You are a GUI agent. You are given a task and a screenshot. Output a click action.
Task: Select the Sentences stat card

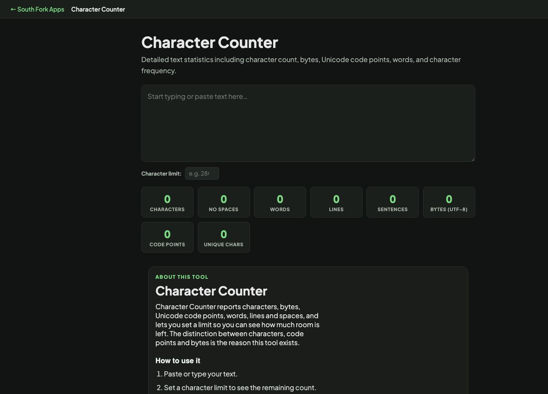(x=393, y=202)
